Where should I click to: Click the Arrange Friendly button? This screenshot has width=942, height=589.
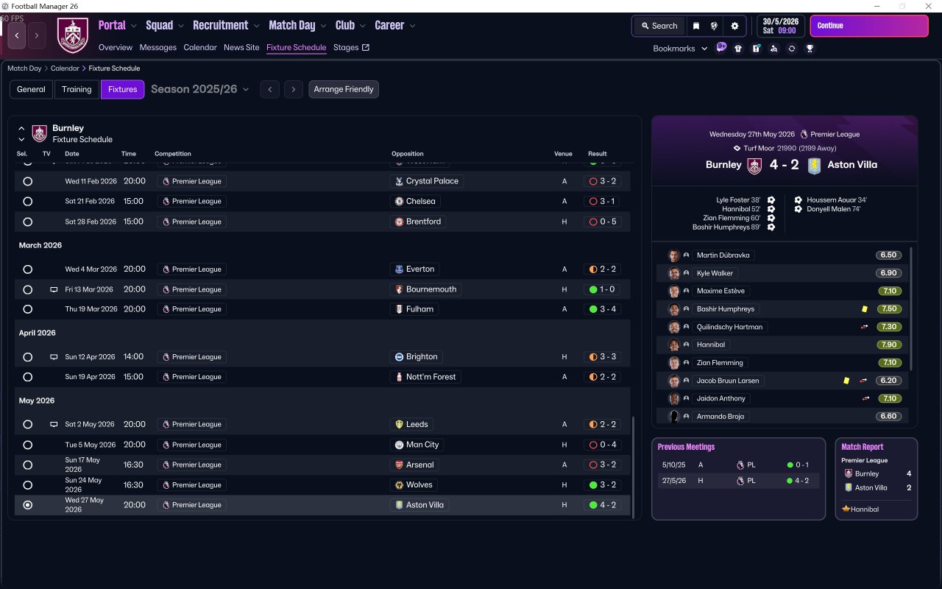click(344, 89)
